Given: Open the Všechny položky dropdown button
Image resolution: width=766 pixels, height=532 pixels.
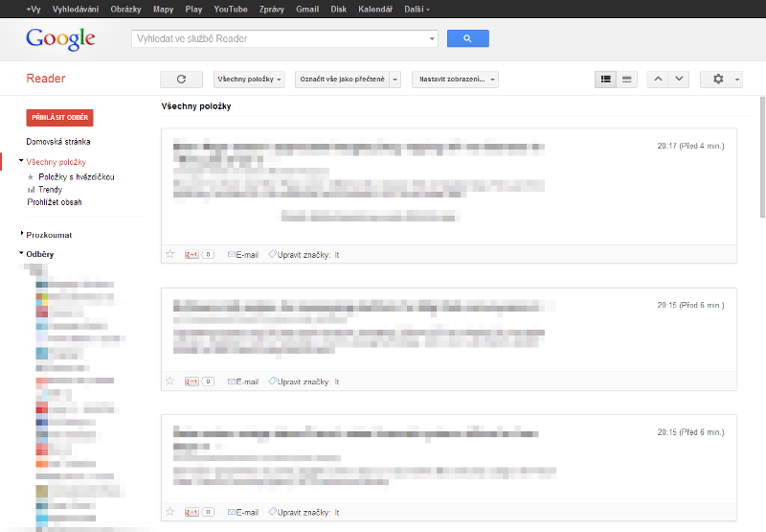Looking at the screenshot, I should pos(249,80).
